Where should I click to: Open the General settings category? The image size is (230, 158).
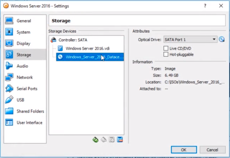coord(25,21)
